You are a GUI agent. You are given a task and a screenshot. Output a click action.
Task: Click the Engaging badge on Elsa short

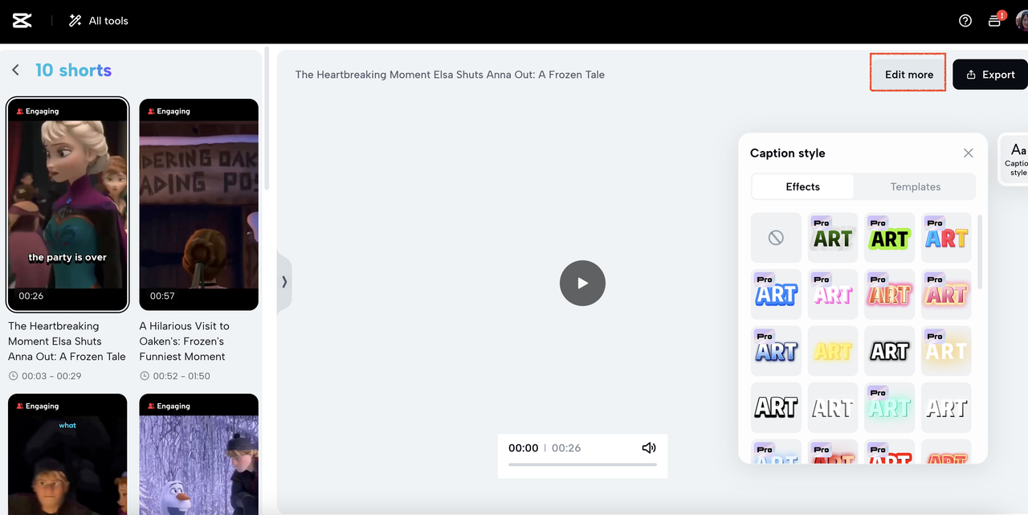(x=38, y=111)
